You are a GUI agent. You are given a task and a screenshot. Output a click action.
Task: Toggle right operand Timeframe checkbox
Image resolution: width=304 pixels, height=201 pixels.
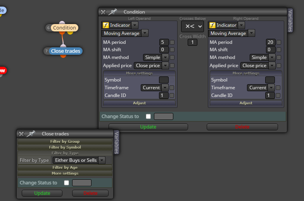(x=278, y=88)
